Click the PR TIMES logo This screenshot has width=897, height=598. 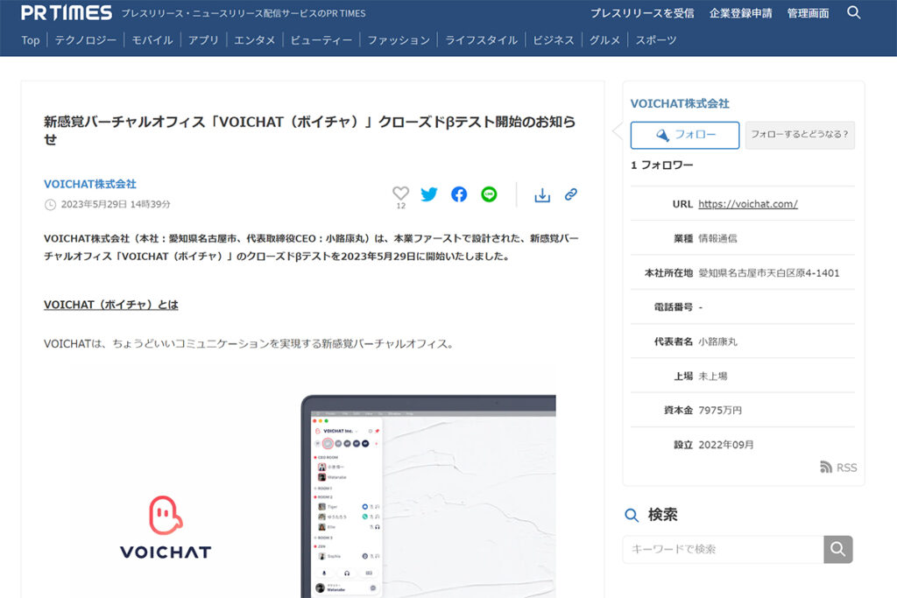pos(67,13)
